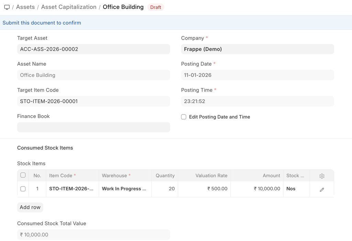
Task: Open the Finance Book field dropdown
Action: (93, 127)
